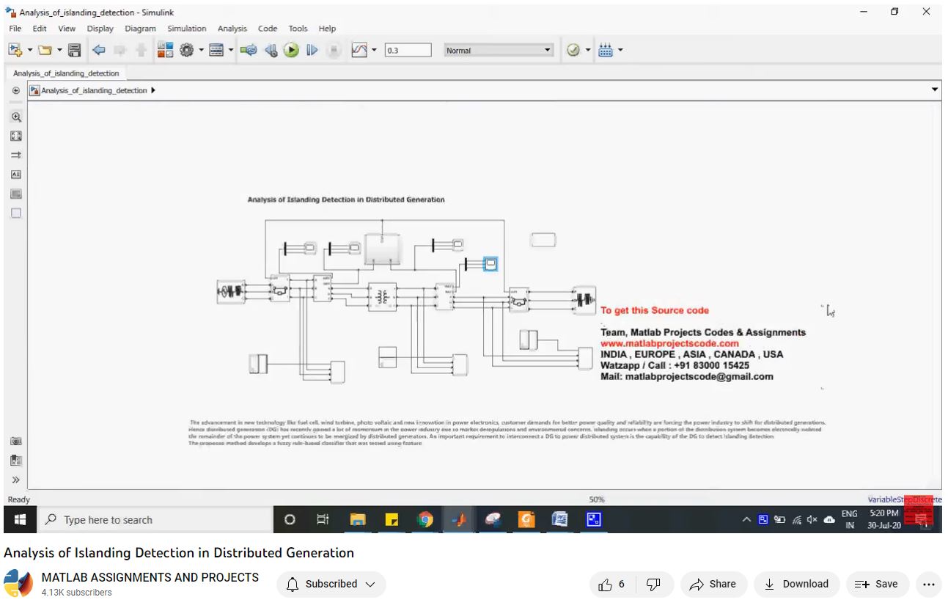Click the New Model icon in toolbar

coord(15,50)
